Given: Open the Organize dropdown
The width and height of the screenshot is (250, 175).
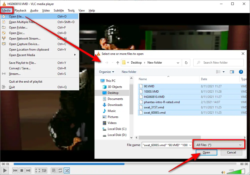Looking at the screenshot, I should 106,72.
